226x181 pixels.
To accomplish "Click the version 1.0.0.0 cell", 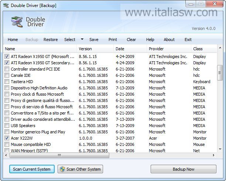I will click(x=86, y=138).
